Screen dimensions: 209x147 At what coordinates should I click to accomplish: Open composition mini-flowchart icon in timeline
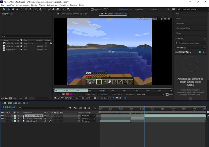[70, 108]
